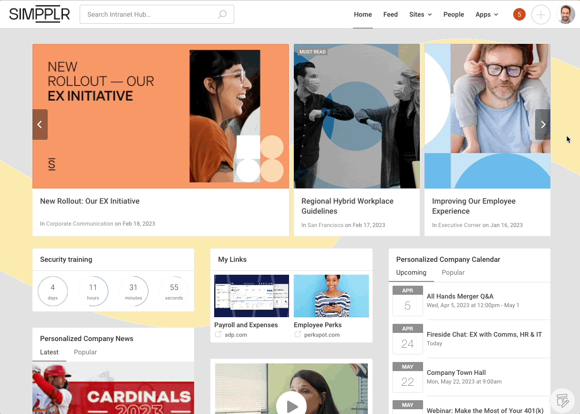Select the Popular calendar tab

pyautogui.click(x=453, y=272)
